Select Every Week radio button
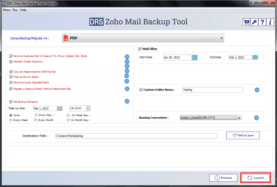Viewport: 277px width, 187px height. (x=11, y=120)
